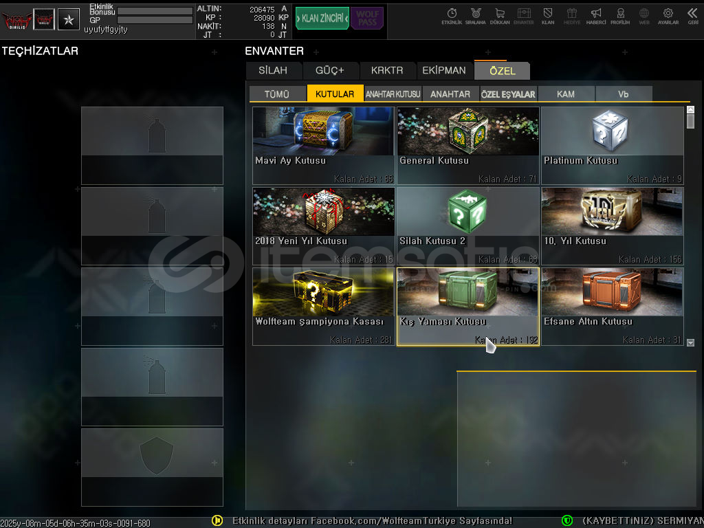
Task: Click the username uyufytfgyjty
Action: click(x=105, y=30)
